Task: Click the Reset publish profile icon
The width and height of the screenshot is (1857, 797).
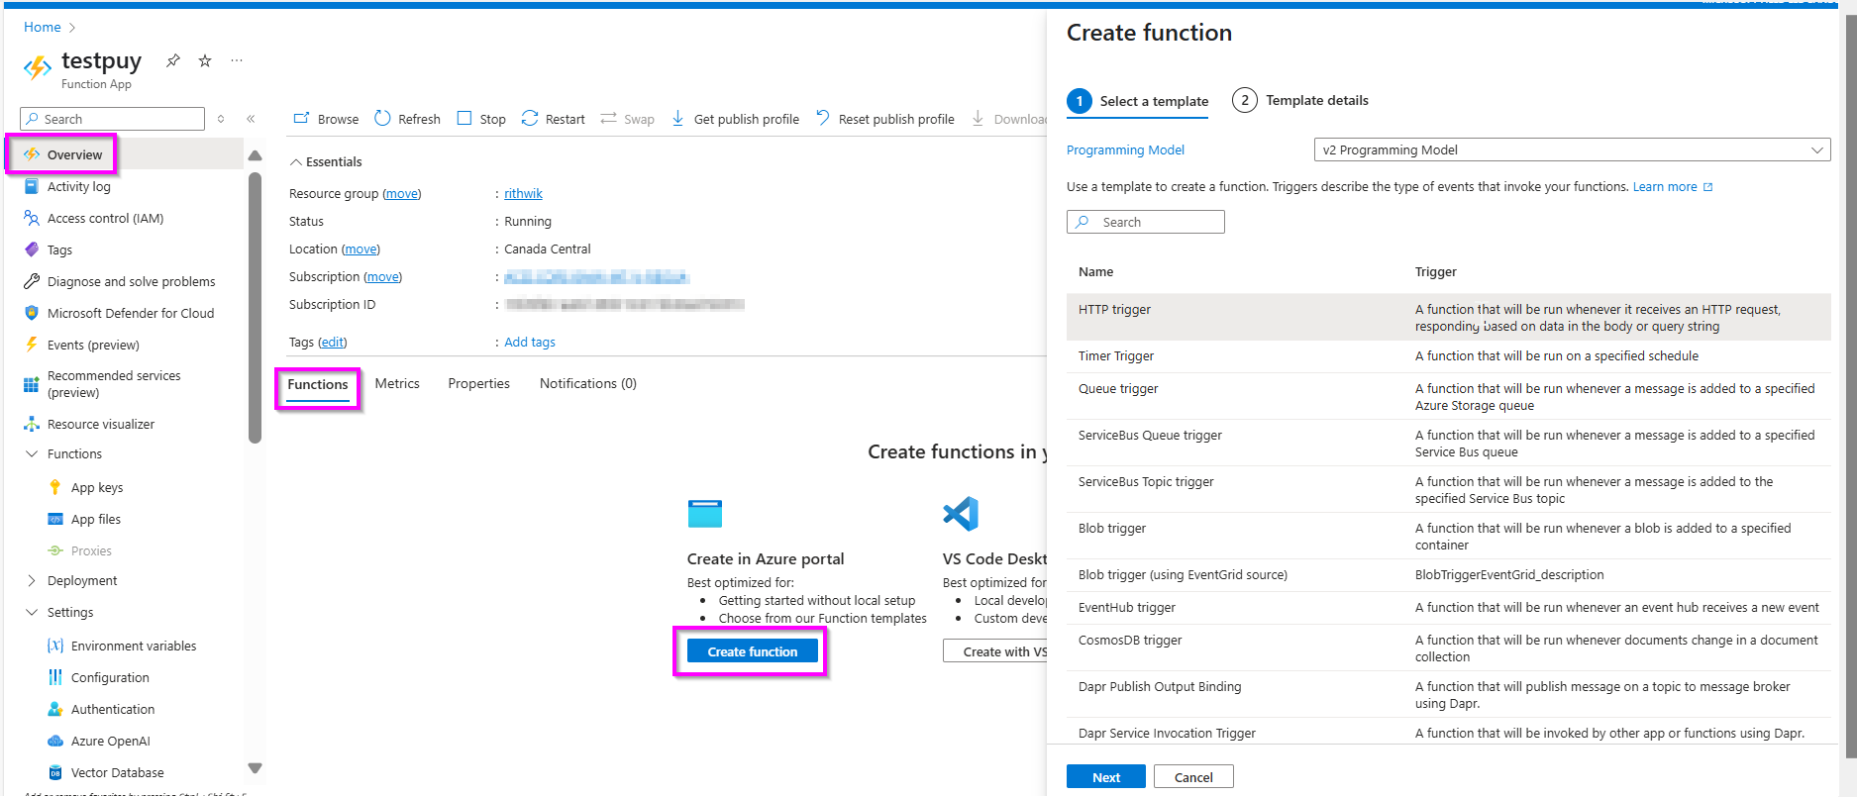Action: click(822, 119)
